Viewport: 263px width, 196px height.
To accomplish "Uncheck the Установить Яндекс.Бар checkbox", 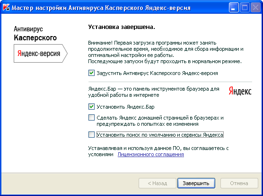I will [91, 107].
